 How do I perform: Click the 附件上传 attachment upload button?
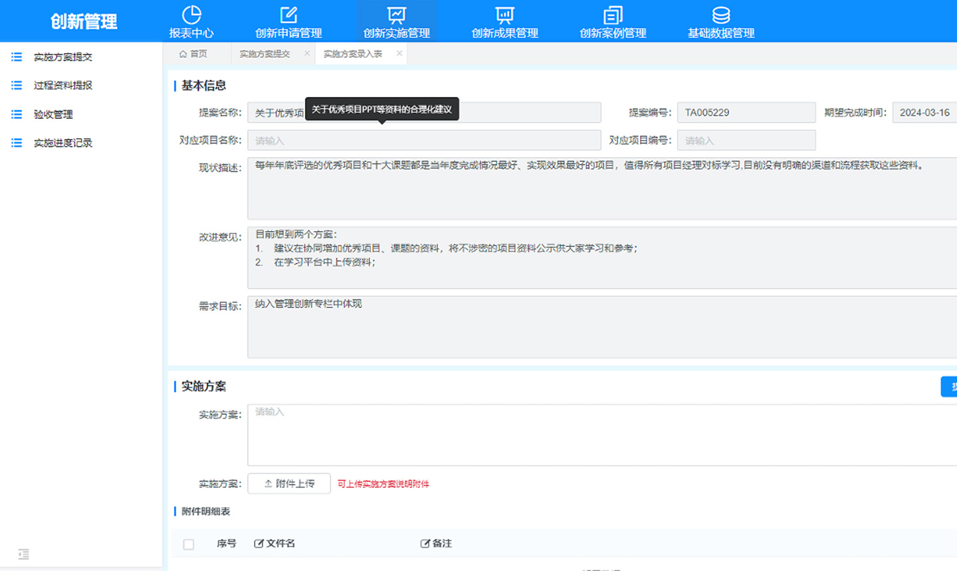pos(289,483)
